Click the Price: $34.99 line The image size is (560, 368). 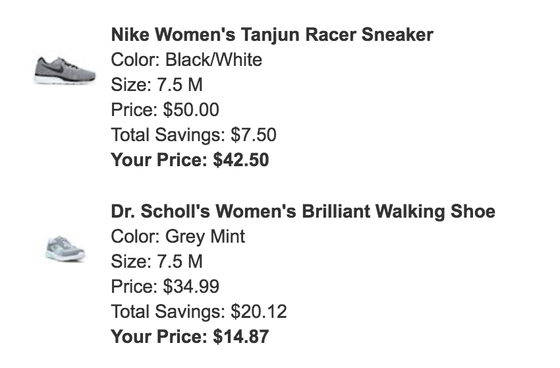coord(165,286)
